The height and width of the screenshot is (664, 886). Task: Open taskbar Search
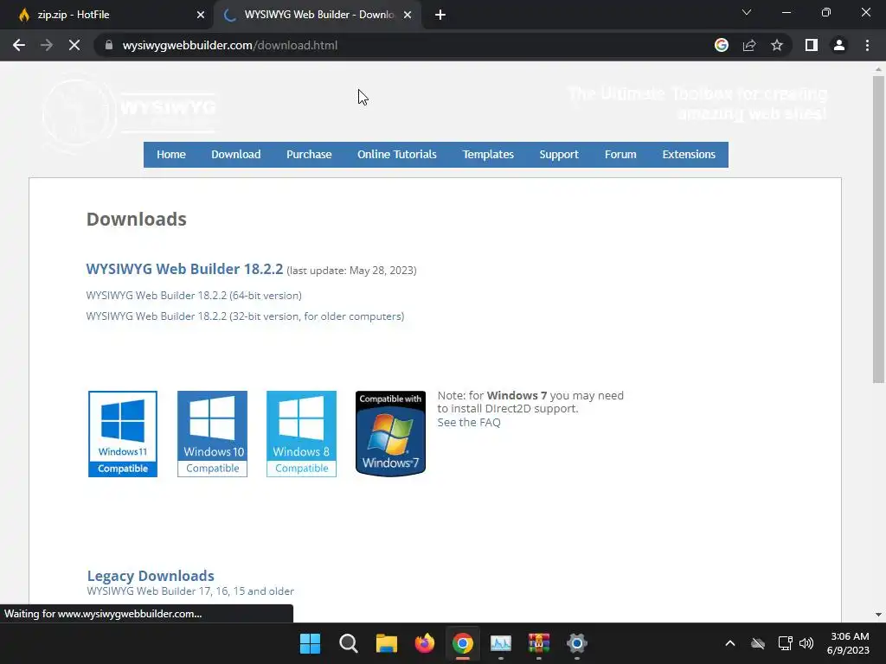pyautogui.click(x=348, y=643)
